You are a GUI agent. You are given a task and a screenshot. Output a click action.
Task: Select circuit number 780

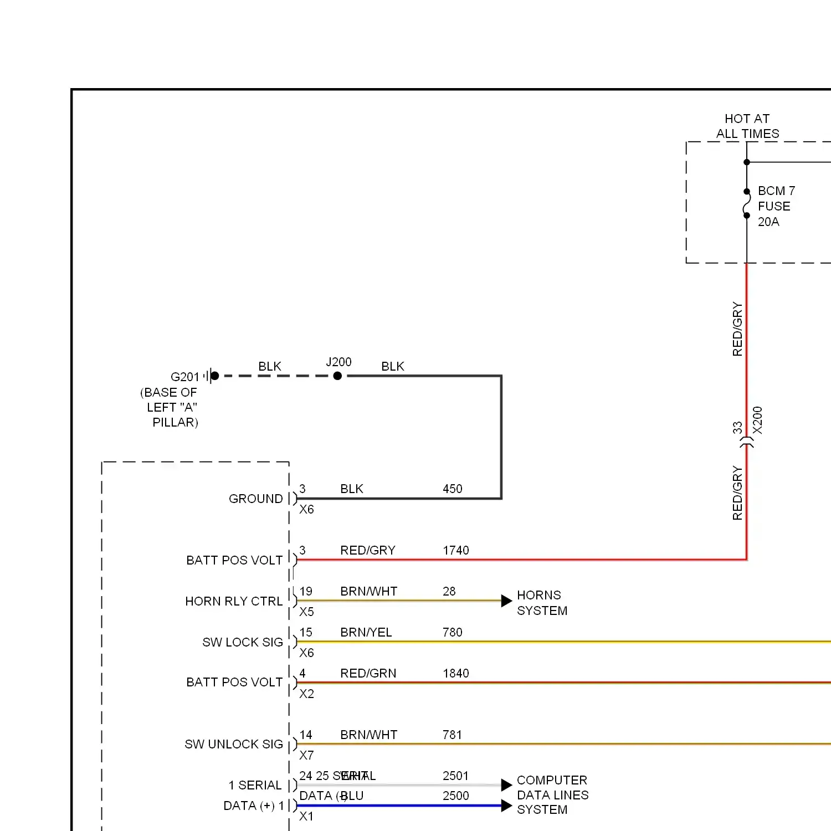coord(453,632)
